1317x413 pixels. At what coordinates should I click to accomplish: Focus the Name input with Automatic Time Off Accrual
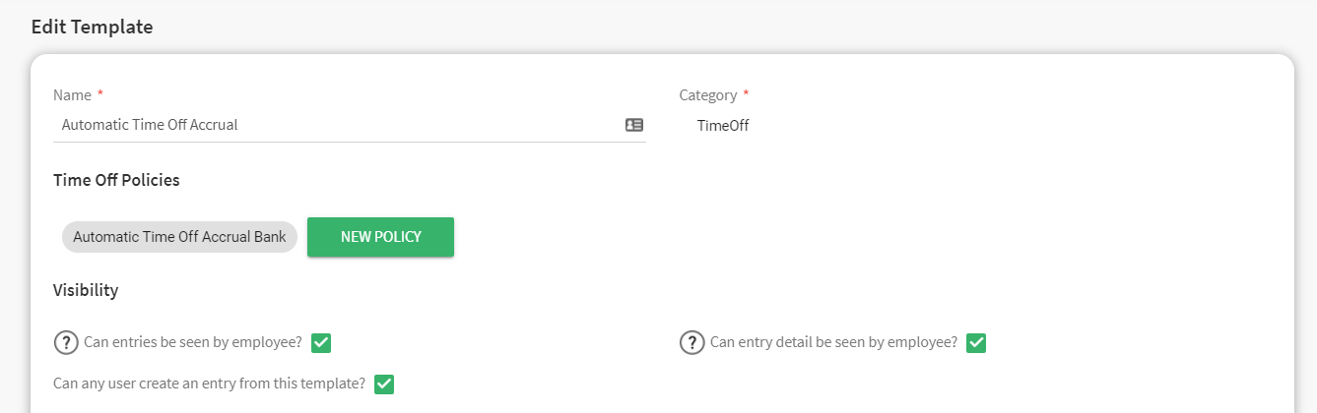point(337,125)
